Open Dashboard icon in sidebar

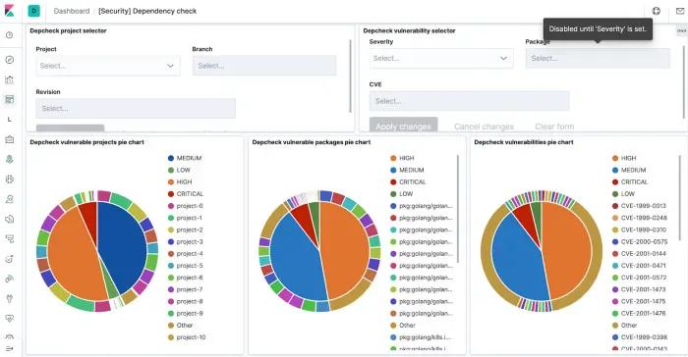(x=9, y=99)
